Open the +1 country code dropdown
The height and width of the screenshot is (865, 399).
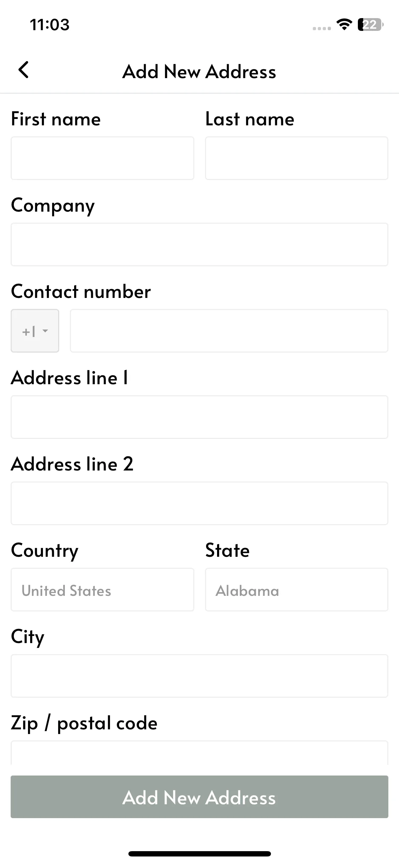click(x=35, y=331)
